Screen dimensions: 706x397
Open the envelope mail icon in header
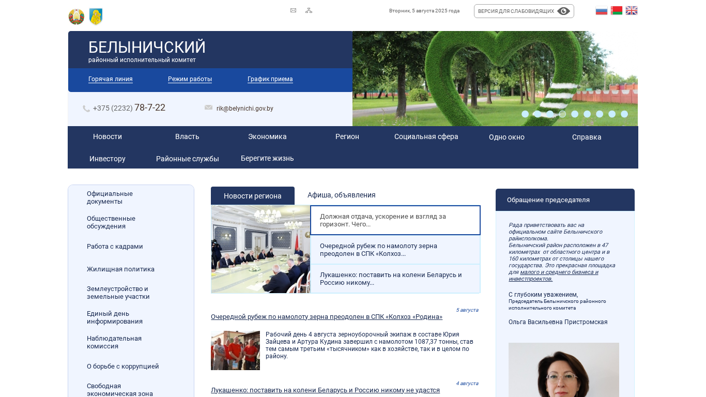point(293,10)
